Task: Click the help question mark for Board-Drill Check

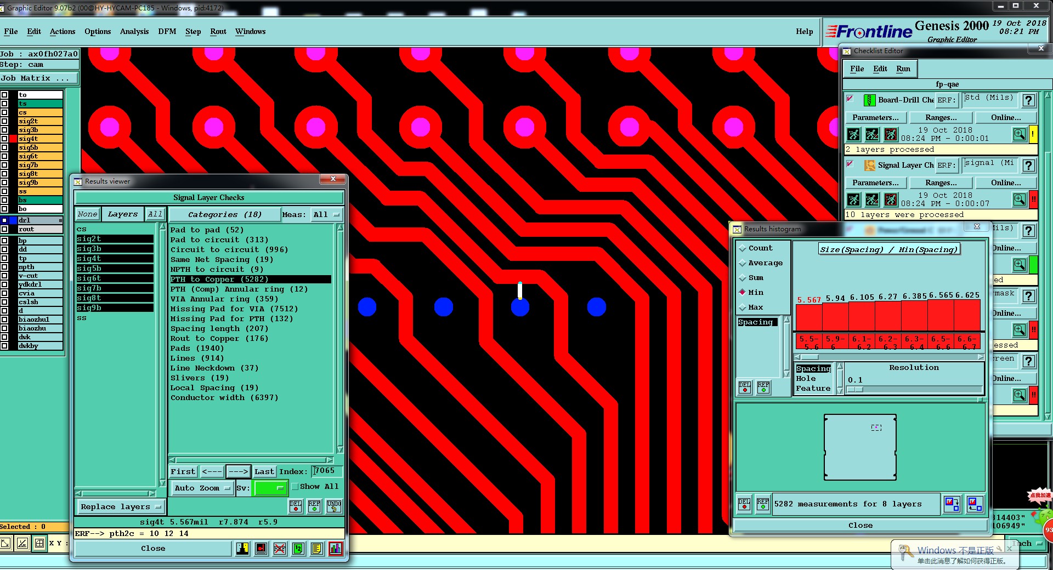Action: pos(1029,100)
